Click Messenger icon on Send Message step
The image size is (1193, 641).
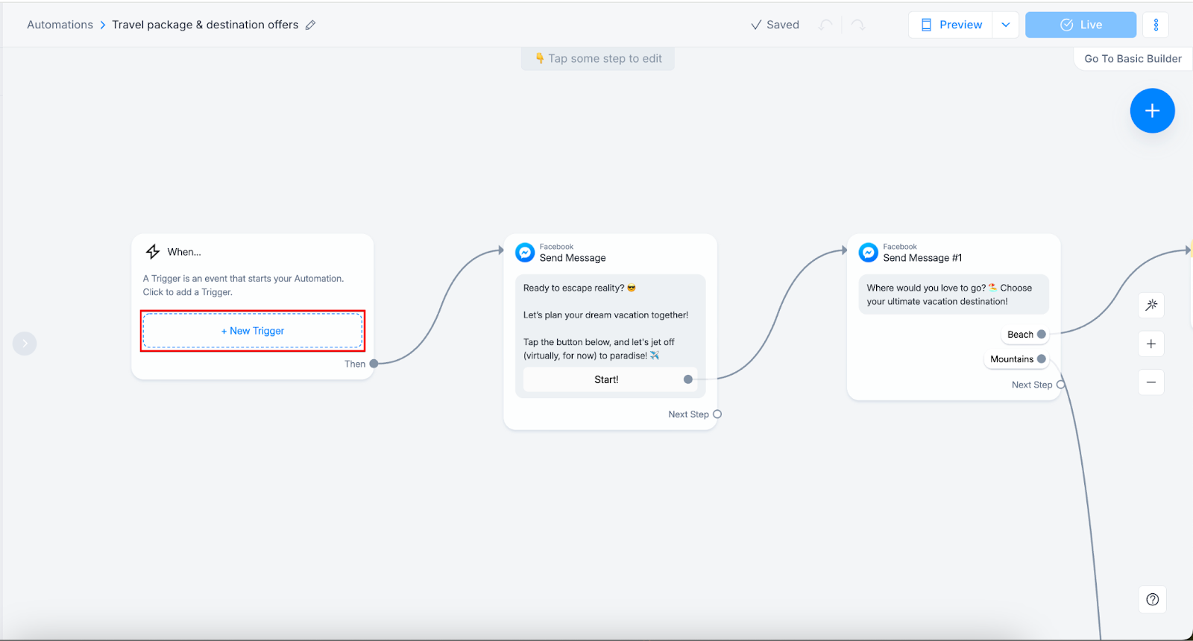(x=525, y=253)
